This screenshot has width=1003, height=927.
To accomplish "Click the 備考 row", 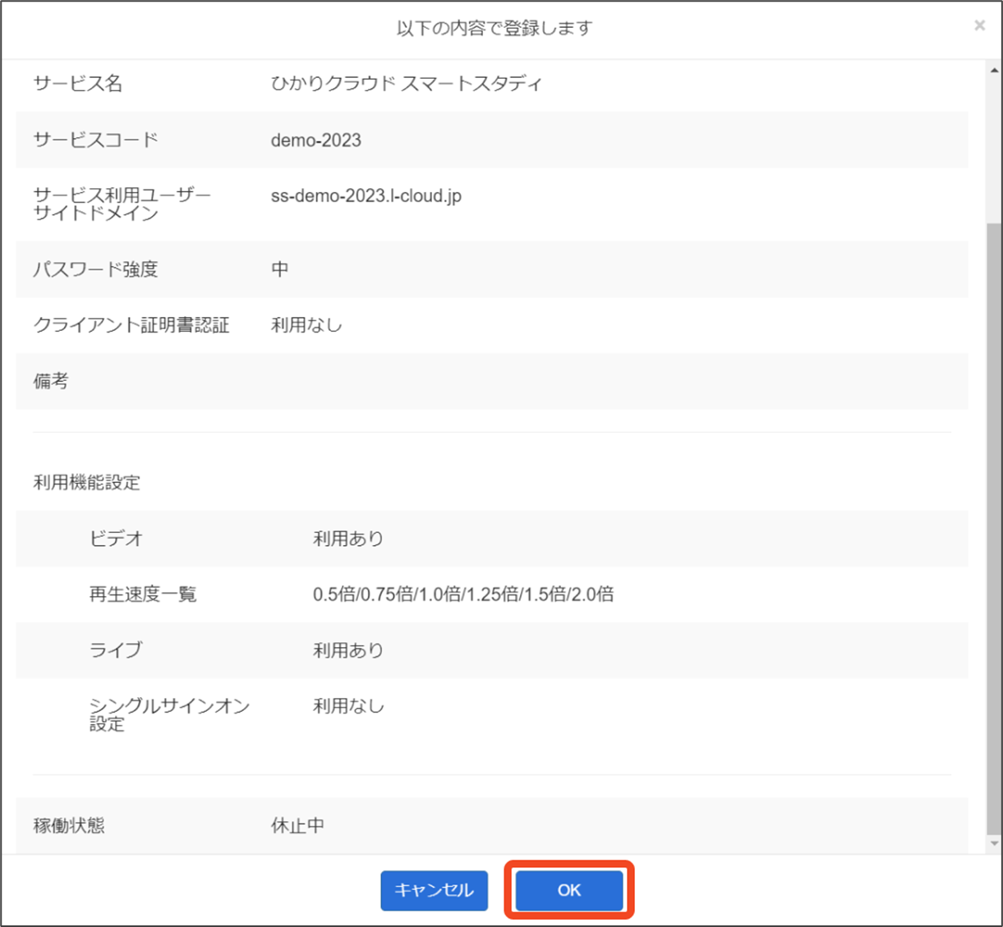I will (x=492, y=381).
